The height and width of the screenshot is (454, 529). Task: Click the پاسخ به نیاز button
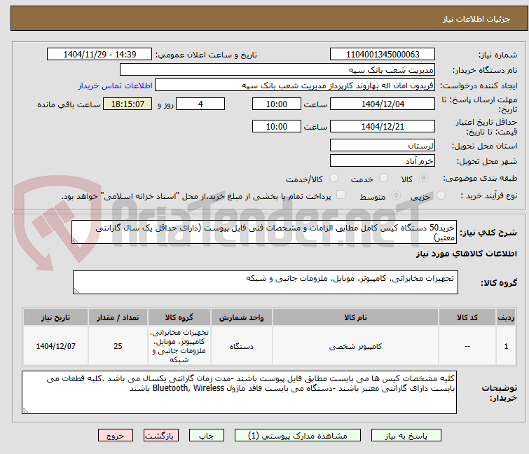point(406,435)
